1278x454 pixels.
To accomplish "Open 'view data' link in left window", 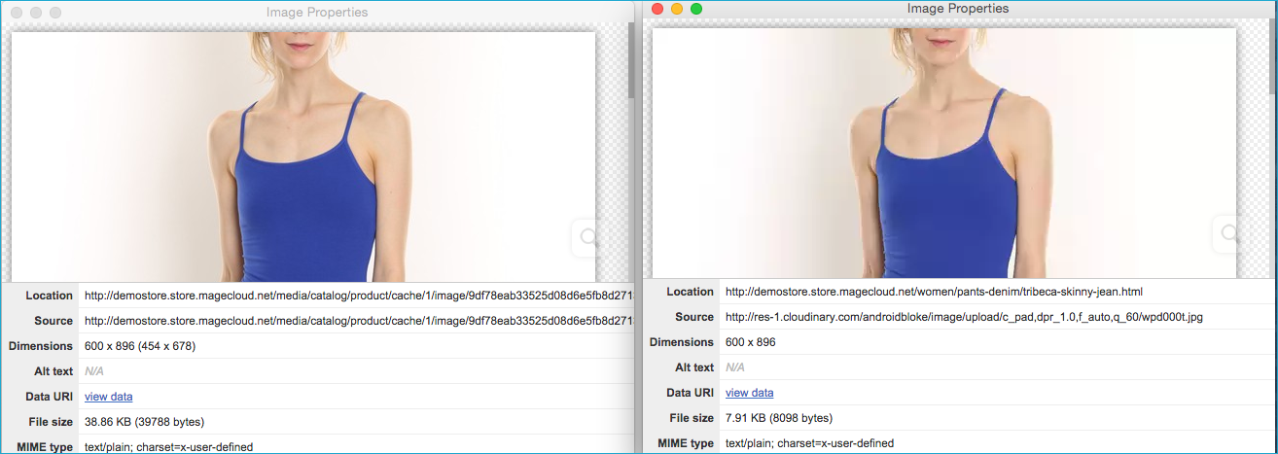I will pos(109,397).
